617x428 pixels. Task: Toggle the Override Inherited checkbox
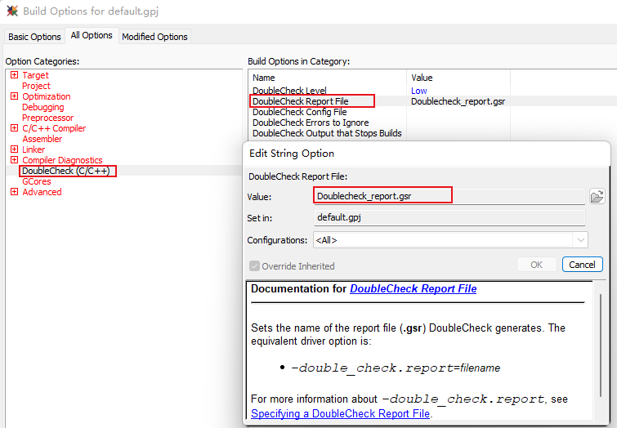[x=254, y=265]
